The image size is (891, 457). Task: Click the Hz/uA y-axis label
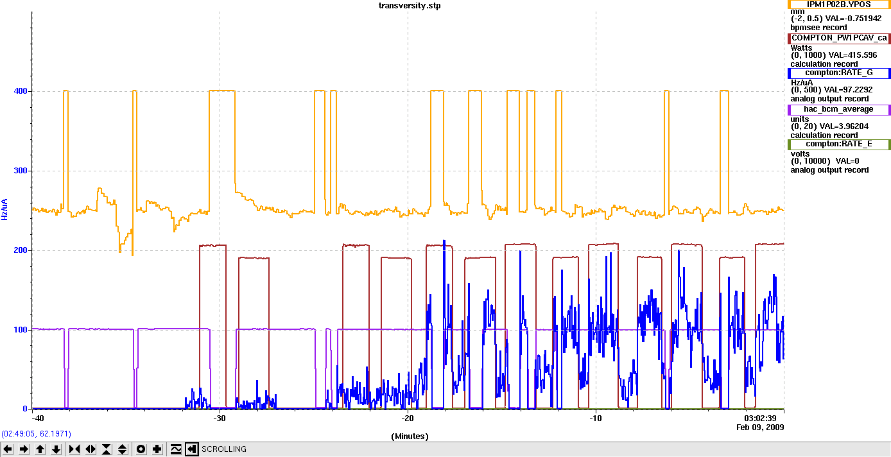tap(4, 209)
